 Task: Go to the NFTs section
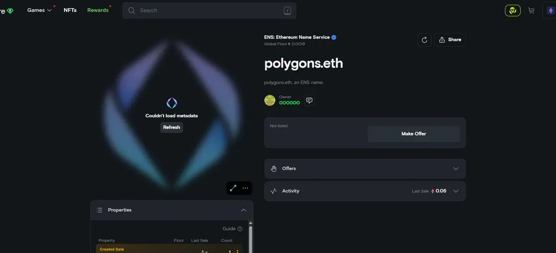70,10
